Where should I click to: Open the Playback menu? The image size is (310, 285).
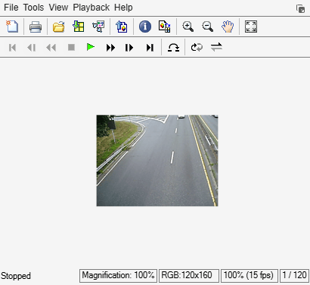pyautogui.click(x=91, y=8)
